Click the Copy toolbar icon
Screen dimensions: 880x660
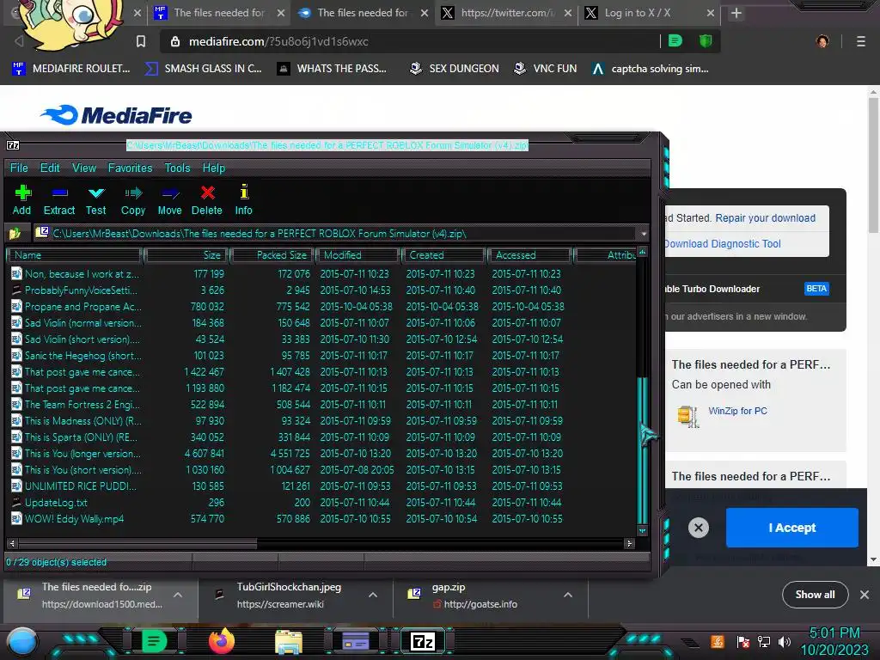tap(133, 193)
